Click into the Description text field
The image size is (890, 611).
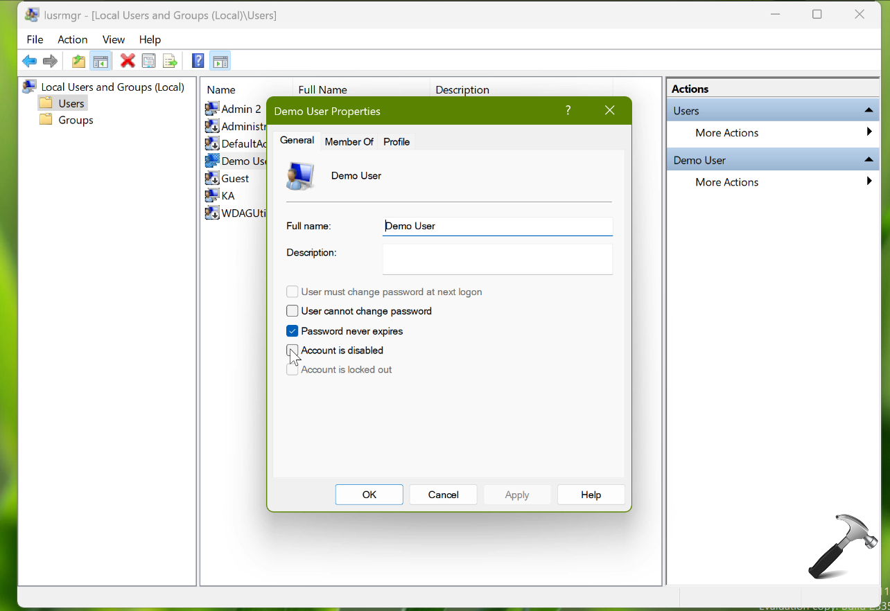(497, 259)
